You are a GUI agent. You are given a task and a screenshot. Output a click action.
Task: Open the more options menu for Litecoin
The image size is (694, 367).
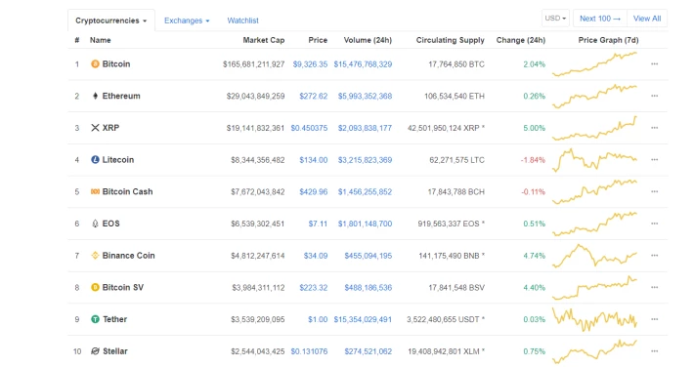[655, 160]
